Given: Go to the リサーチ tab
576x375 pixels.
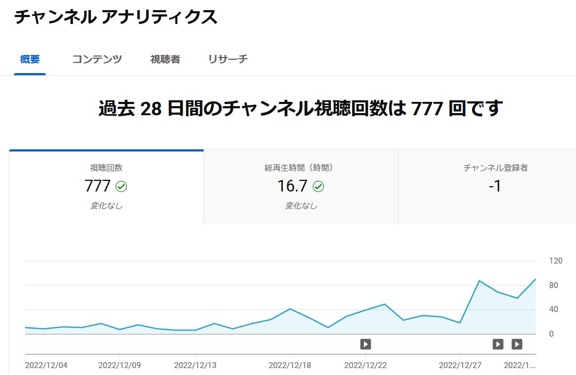Looking at the screenshot, I should tap(228, 59).
